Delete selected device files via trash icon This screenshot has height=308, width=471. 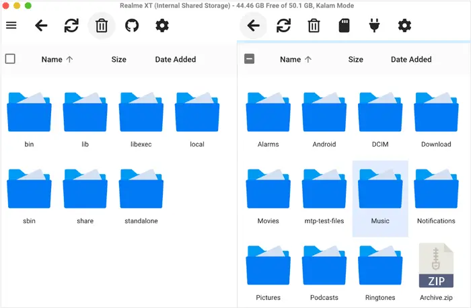pos(314,26)
